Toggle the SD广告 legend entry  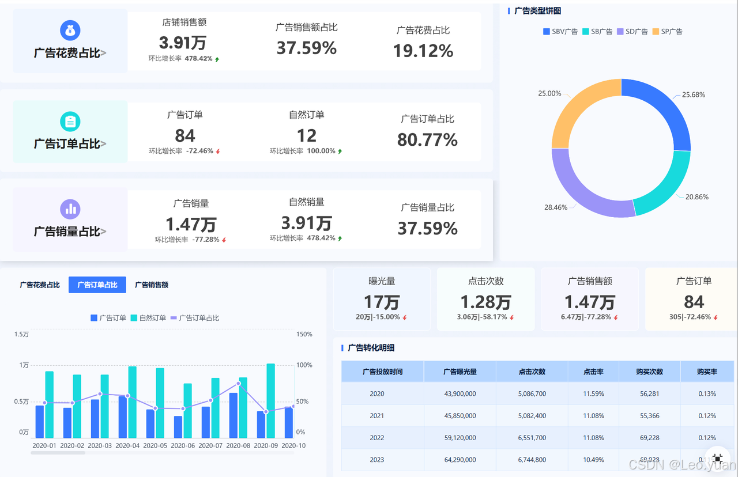point(632,32)
